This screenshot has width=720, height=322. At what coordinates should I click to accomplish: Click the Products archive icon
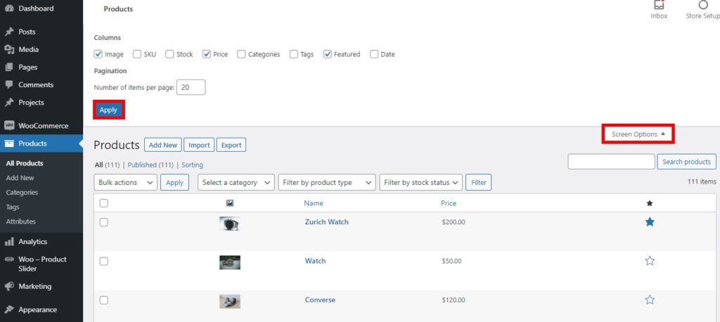click(x=9, y=143)
